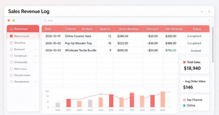This screenshot has height=115, width=219.
Task: Select the 2026-10-02 date cell
Action: (53, 43)
